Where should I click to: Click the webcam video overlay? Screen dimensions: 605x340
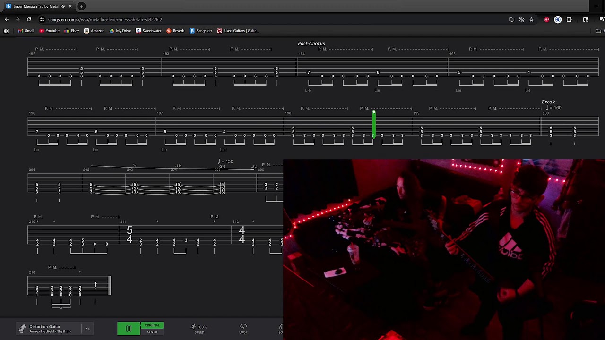tap(444, 249)
